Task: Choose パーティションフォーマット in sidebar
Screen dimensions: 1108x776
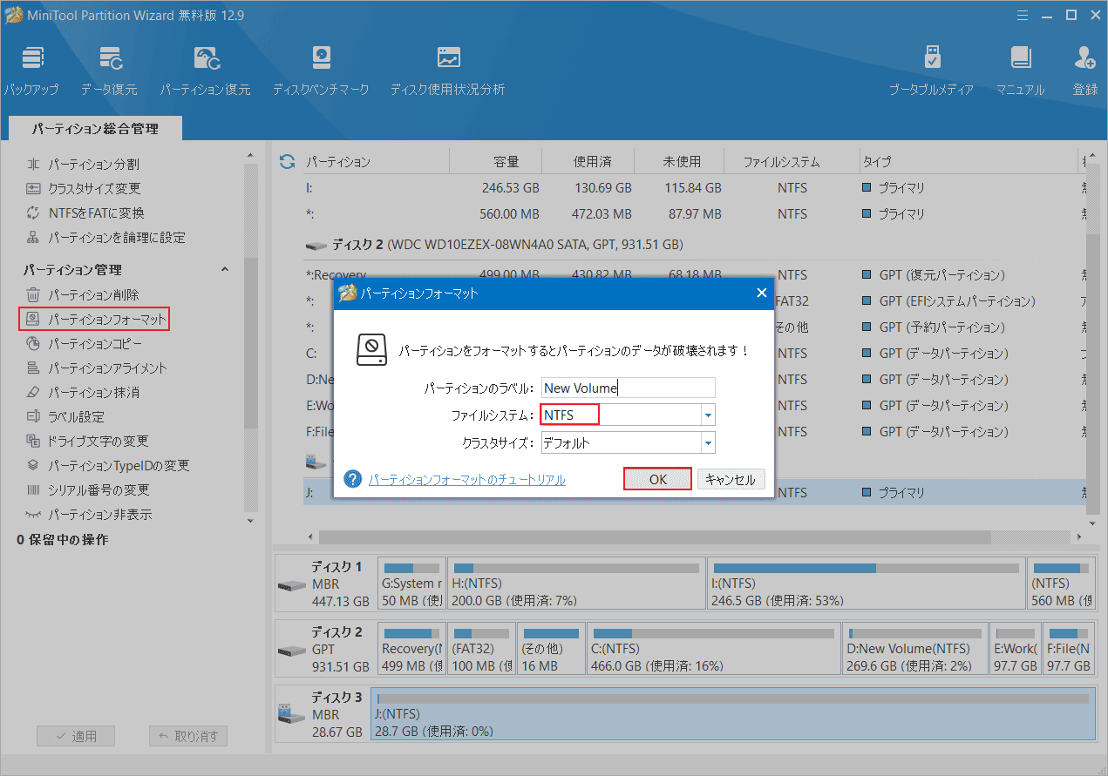Action: (93, 320)
